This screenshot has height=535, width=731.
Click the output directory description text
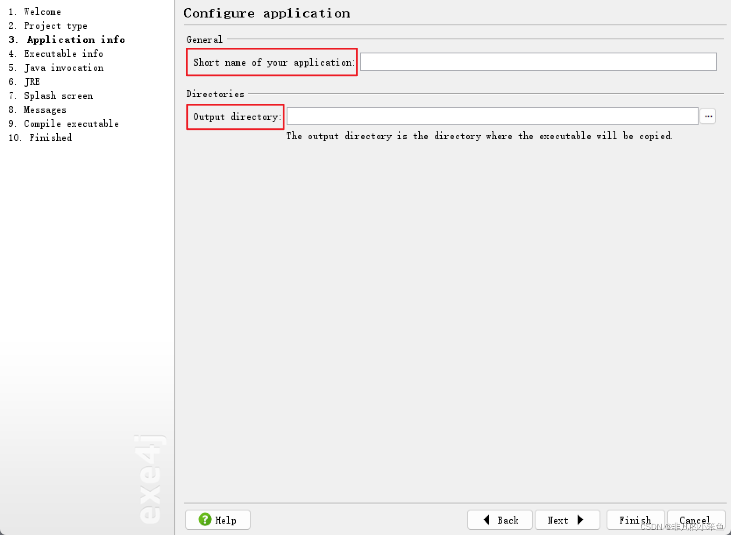coord(479,136)
